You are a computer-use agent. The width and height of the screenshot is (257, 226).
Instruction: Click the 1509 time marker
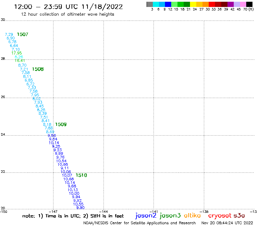[x=61, y=124]
